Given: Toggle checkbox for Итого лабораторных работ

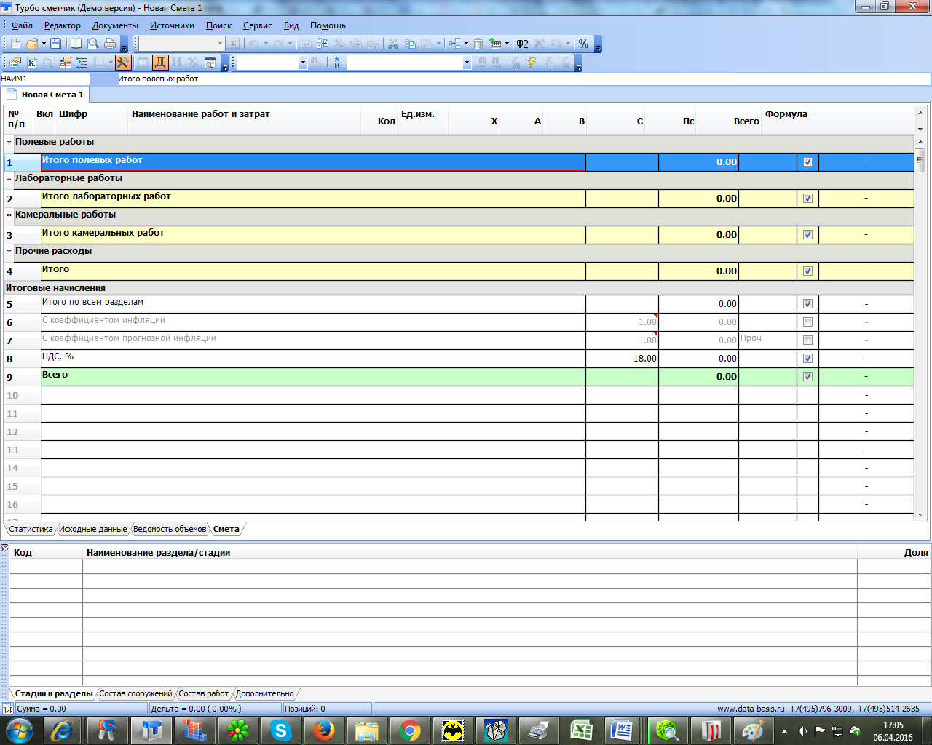Looking at the screenshot, I should coord(807,199).
